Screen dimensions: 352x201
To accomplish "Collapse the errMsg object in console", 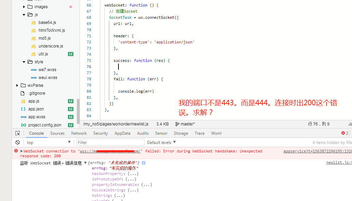I will [x=85, y=163].
